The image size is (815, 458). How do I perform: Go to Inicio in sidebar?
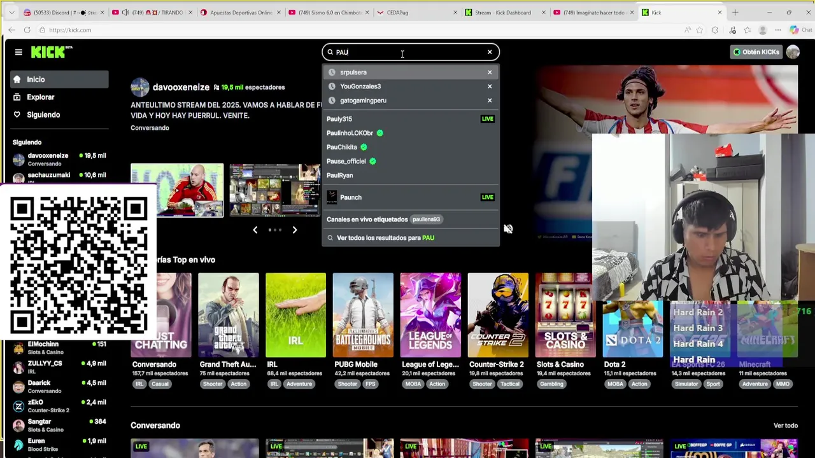coord(59,80)
